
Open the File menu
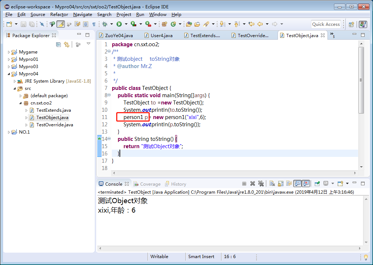click(9, 15)
